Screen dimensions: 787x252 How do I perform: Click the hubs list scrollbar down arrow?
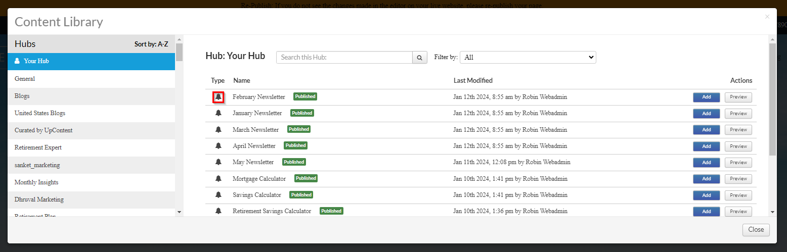tap(179, 212)
